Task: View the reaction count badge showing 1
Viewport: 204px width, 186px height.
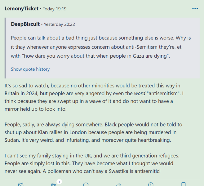Action: coord(59,182)
